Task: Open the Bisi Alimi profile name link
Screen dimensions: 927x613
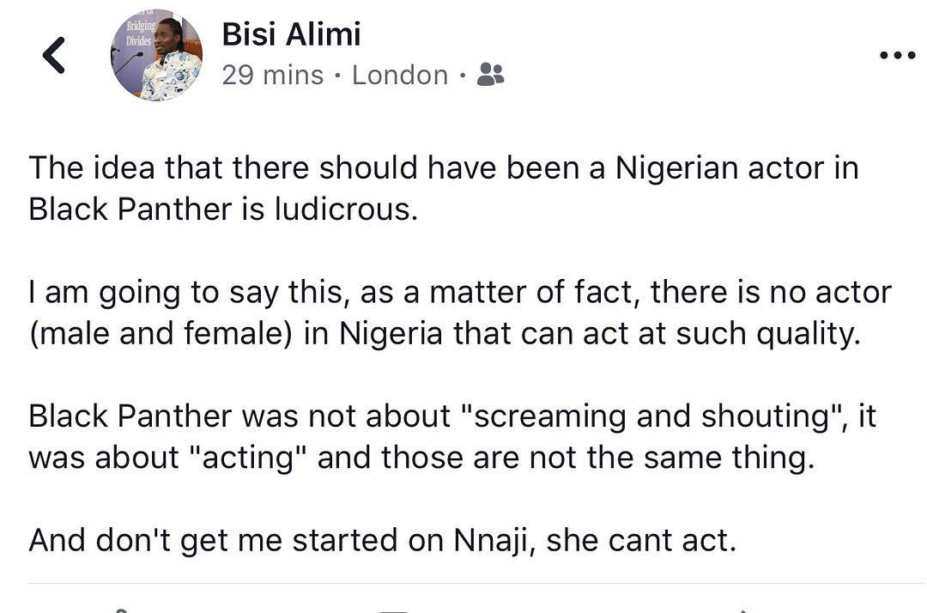Action: (291, 35)
